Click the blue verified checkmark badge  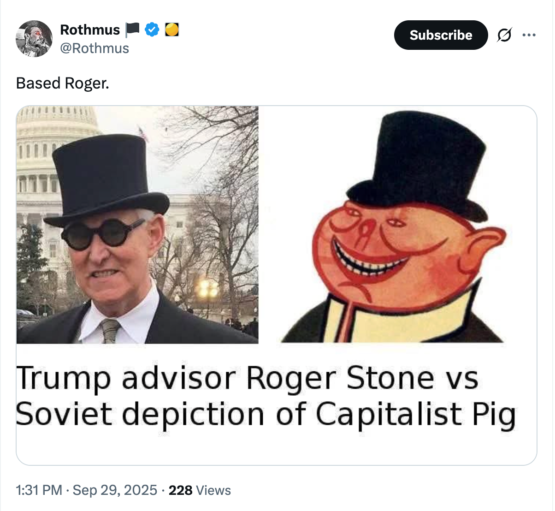(152, 30)
